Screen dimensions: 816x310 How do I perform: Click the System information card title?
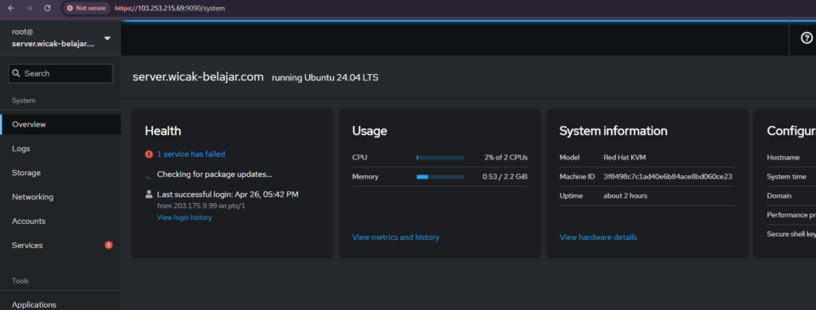coord(613,131)
